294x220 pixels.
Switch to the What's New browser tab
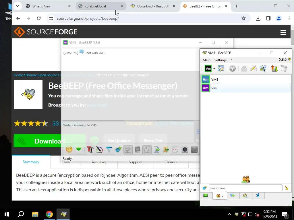(48, 6)
